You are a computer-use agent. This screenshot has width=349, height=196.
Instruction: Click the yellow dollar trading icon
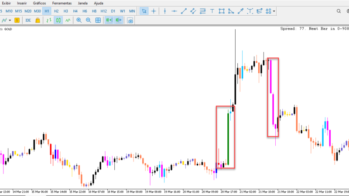coord(17,20)
